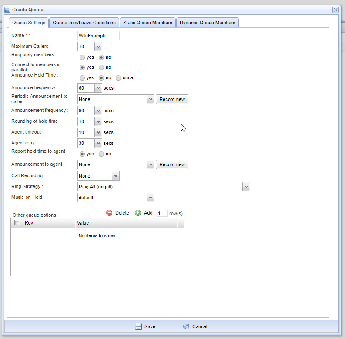Click the Save floppy disk icon
Viewport: 345px width, 339px height.
point(138,326)
